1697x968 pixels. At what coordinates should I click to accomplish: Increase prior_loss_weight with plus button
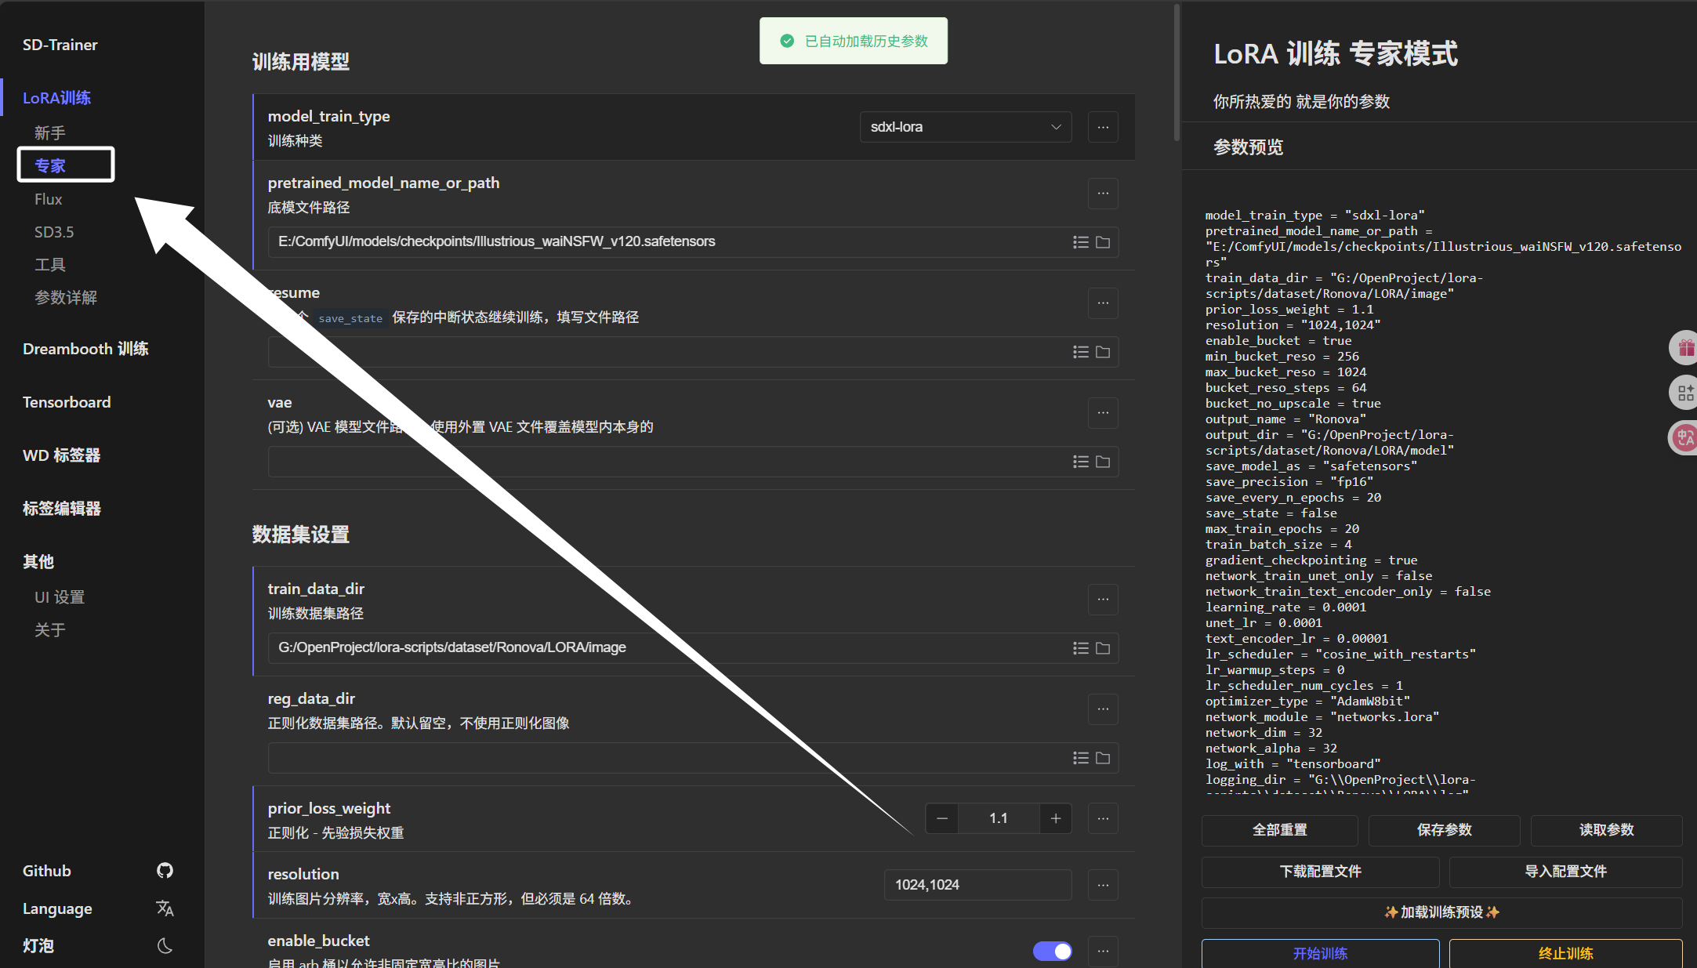[1056, 818]
